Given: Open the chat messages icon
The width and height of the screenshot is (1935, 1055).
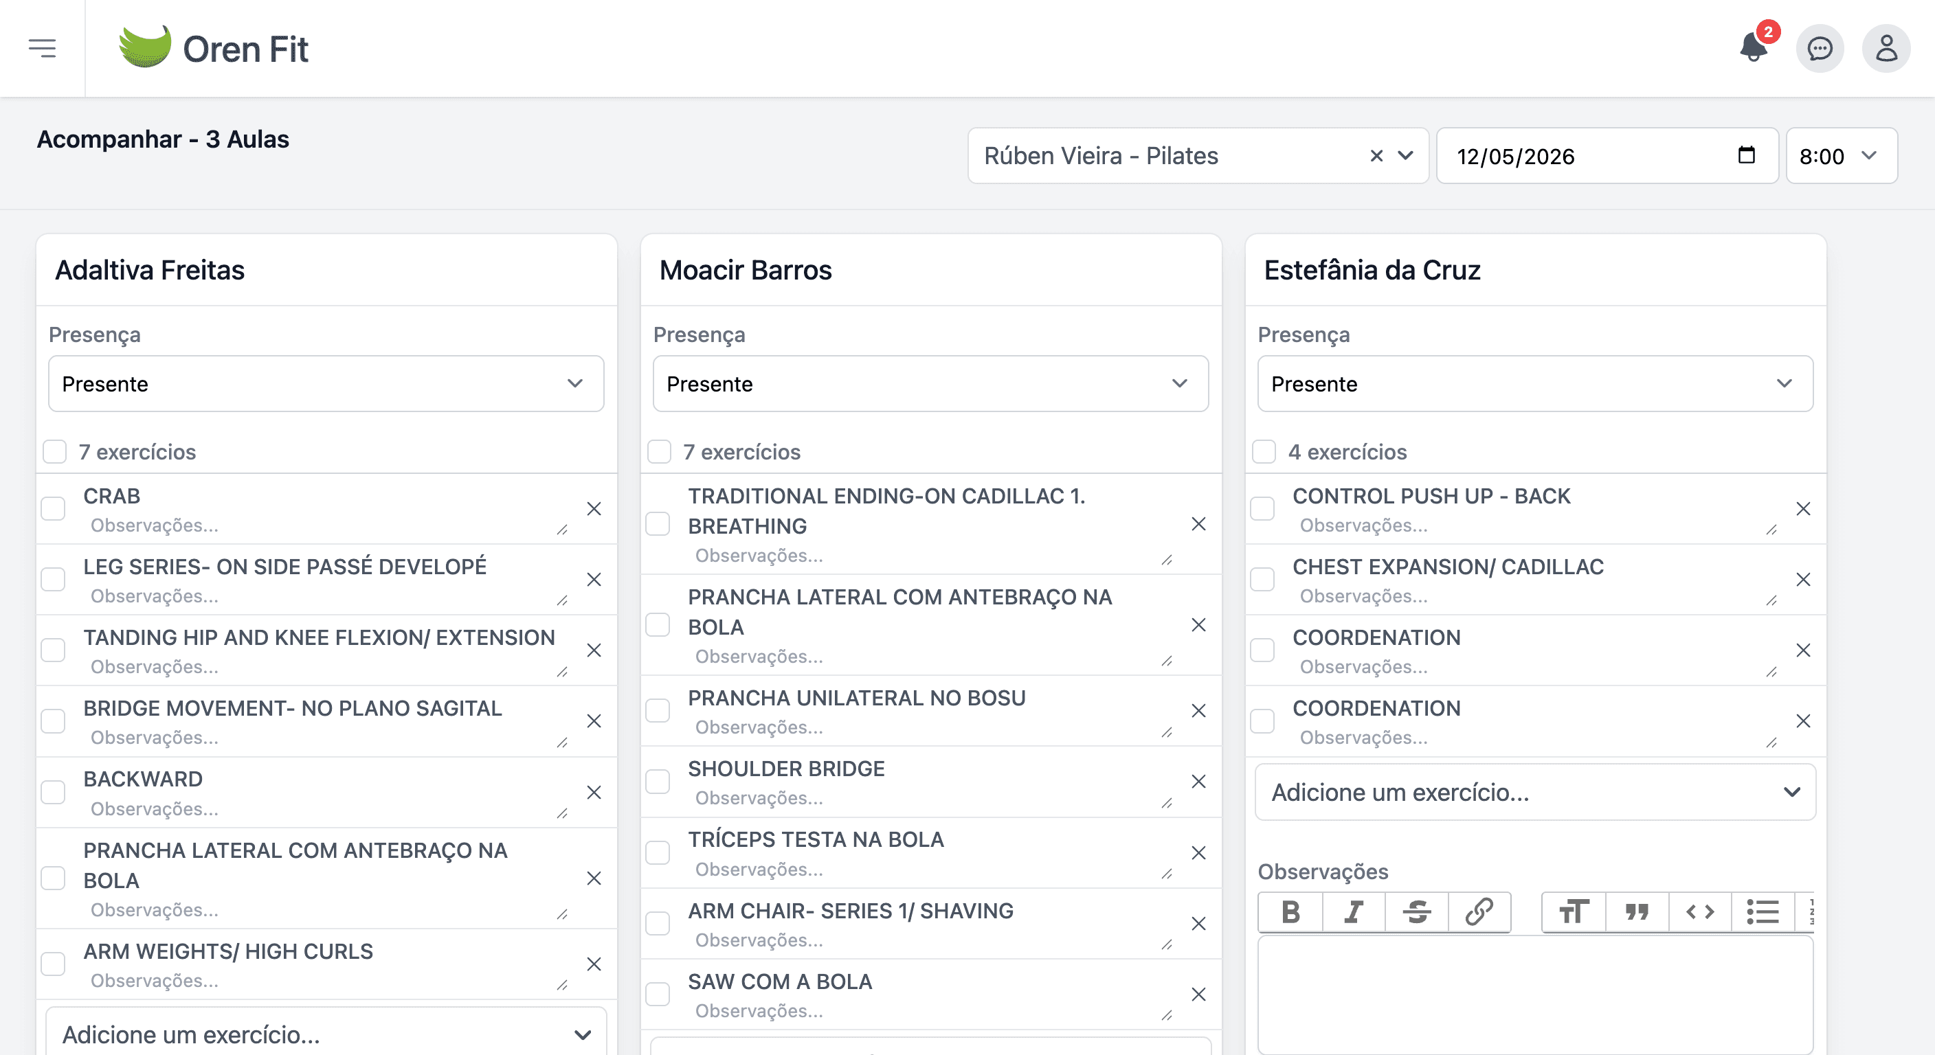Looking at the screenshot, I should tap(1820, 49).
